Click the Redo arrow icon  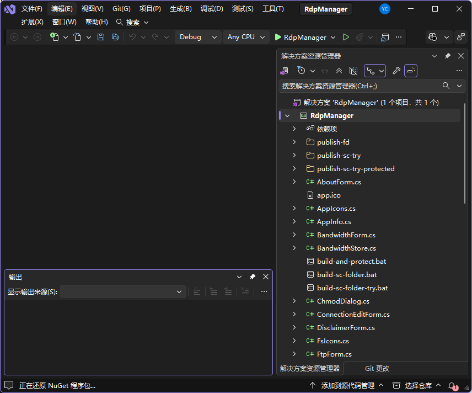155,37
